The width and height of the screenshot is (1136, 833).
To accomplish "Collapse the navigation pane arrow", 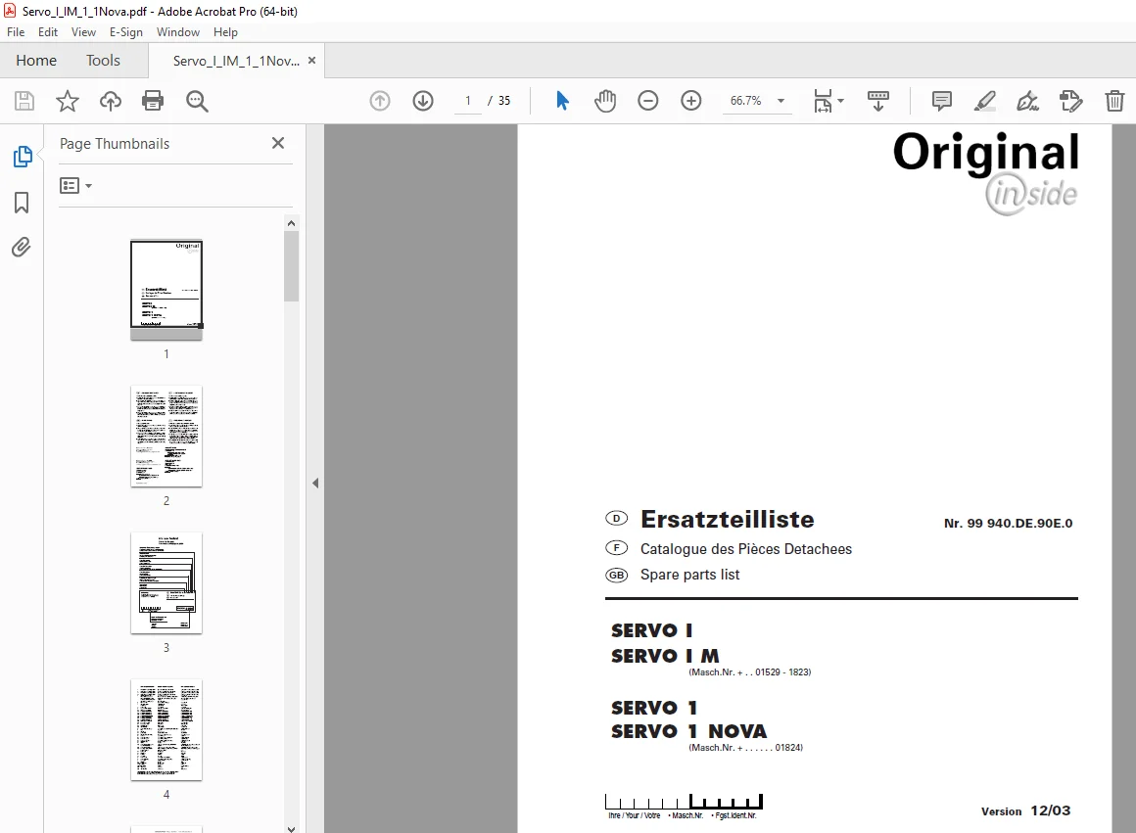I will [x=315, y=484].
